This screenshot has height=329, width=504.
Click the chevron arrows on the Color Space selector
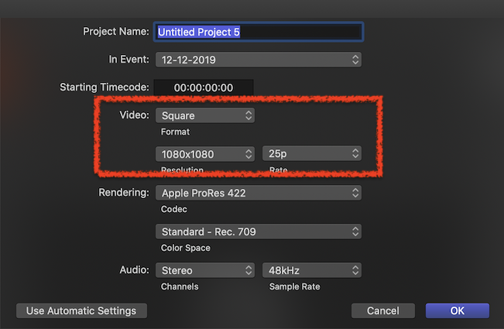point(355,231)
